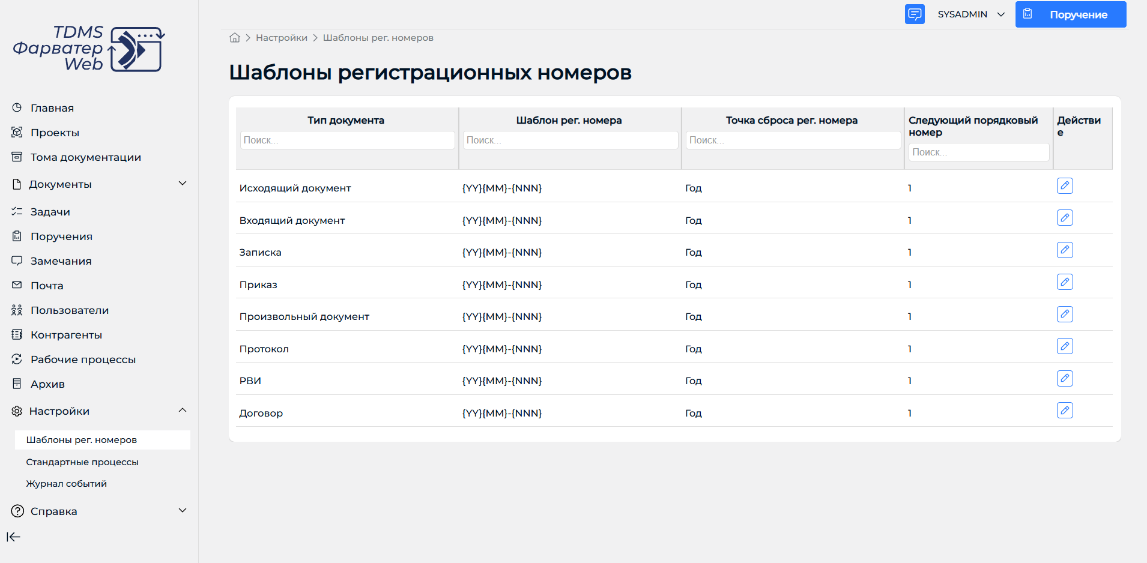Edit the Входящий документ template
This screenshot has width=1147, height=563.
pos(1065,217)
